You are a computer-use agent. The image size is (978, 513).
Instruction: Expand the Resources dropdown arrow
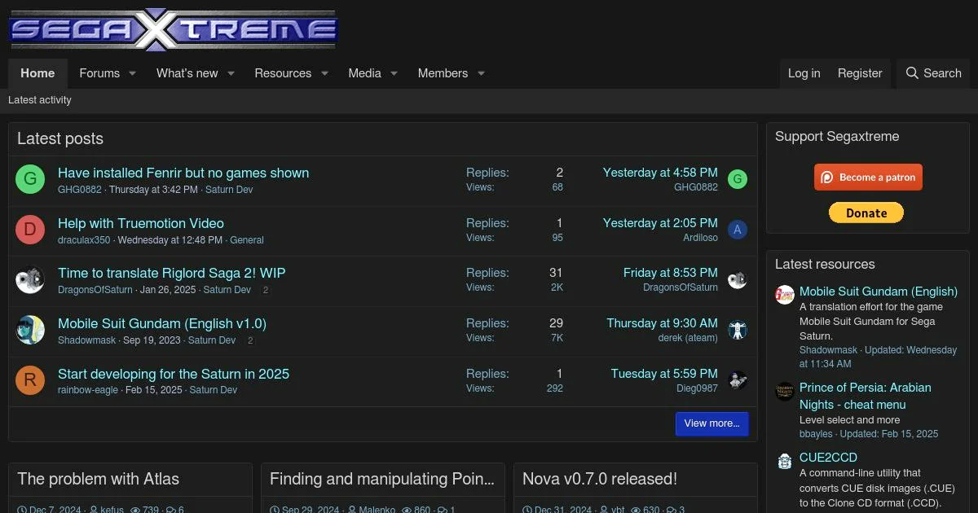324,73
